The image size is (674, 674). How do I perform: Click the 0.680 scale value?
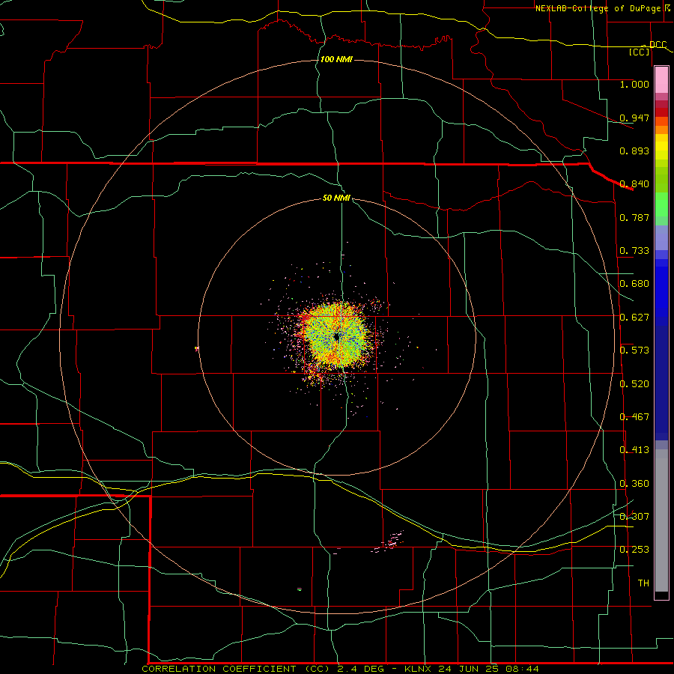pos(634,284)
